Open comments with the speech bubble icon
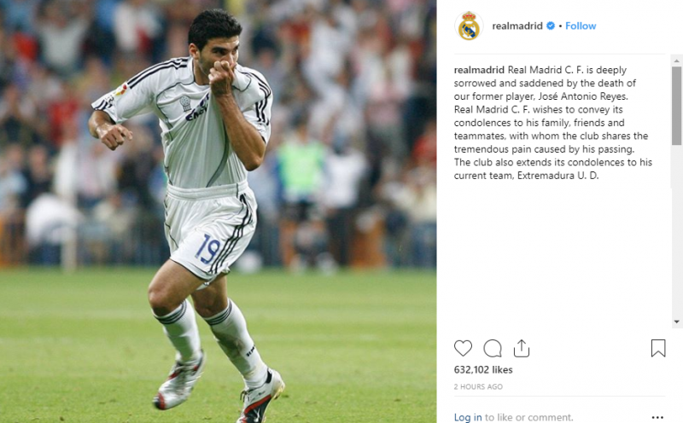The width and height of the screenshot is (683, 423). (493, 348)
